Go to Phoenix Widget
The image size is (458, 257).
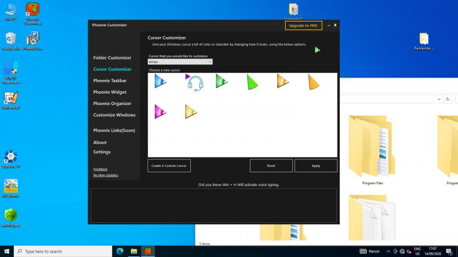tap(110, 92)
